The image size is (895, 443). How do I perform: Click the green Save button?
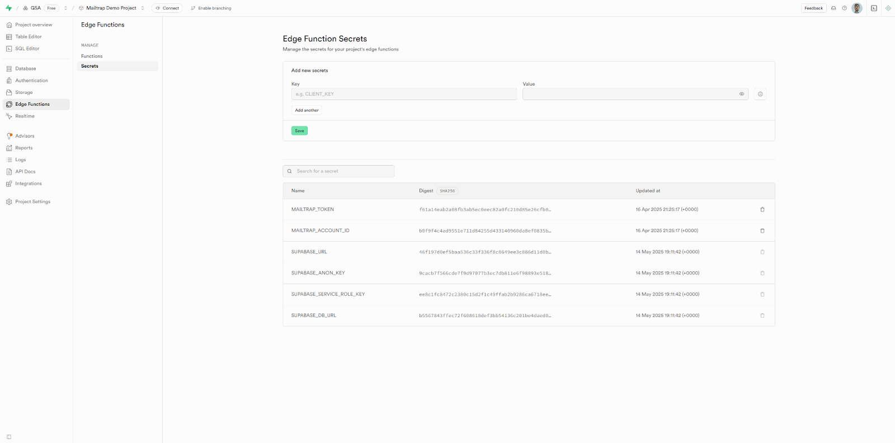pos(299,130)
